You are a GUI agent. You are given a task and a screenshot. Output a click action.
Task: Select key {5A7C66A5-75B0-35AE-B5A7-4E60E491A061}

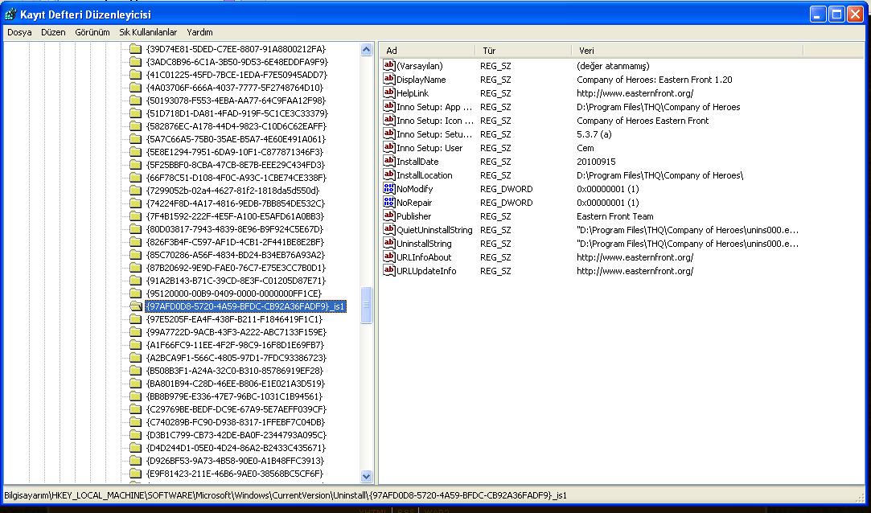[236, 139]
